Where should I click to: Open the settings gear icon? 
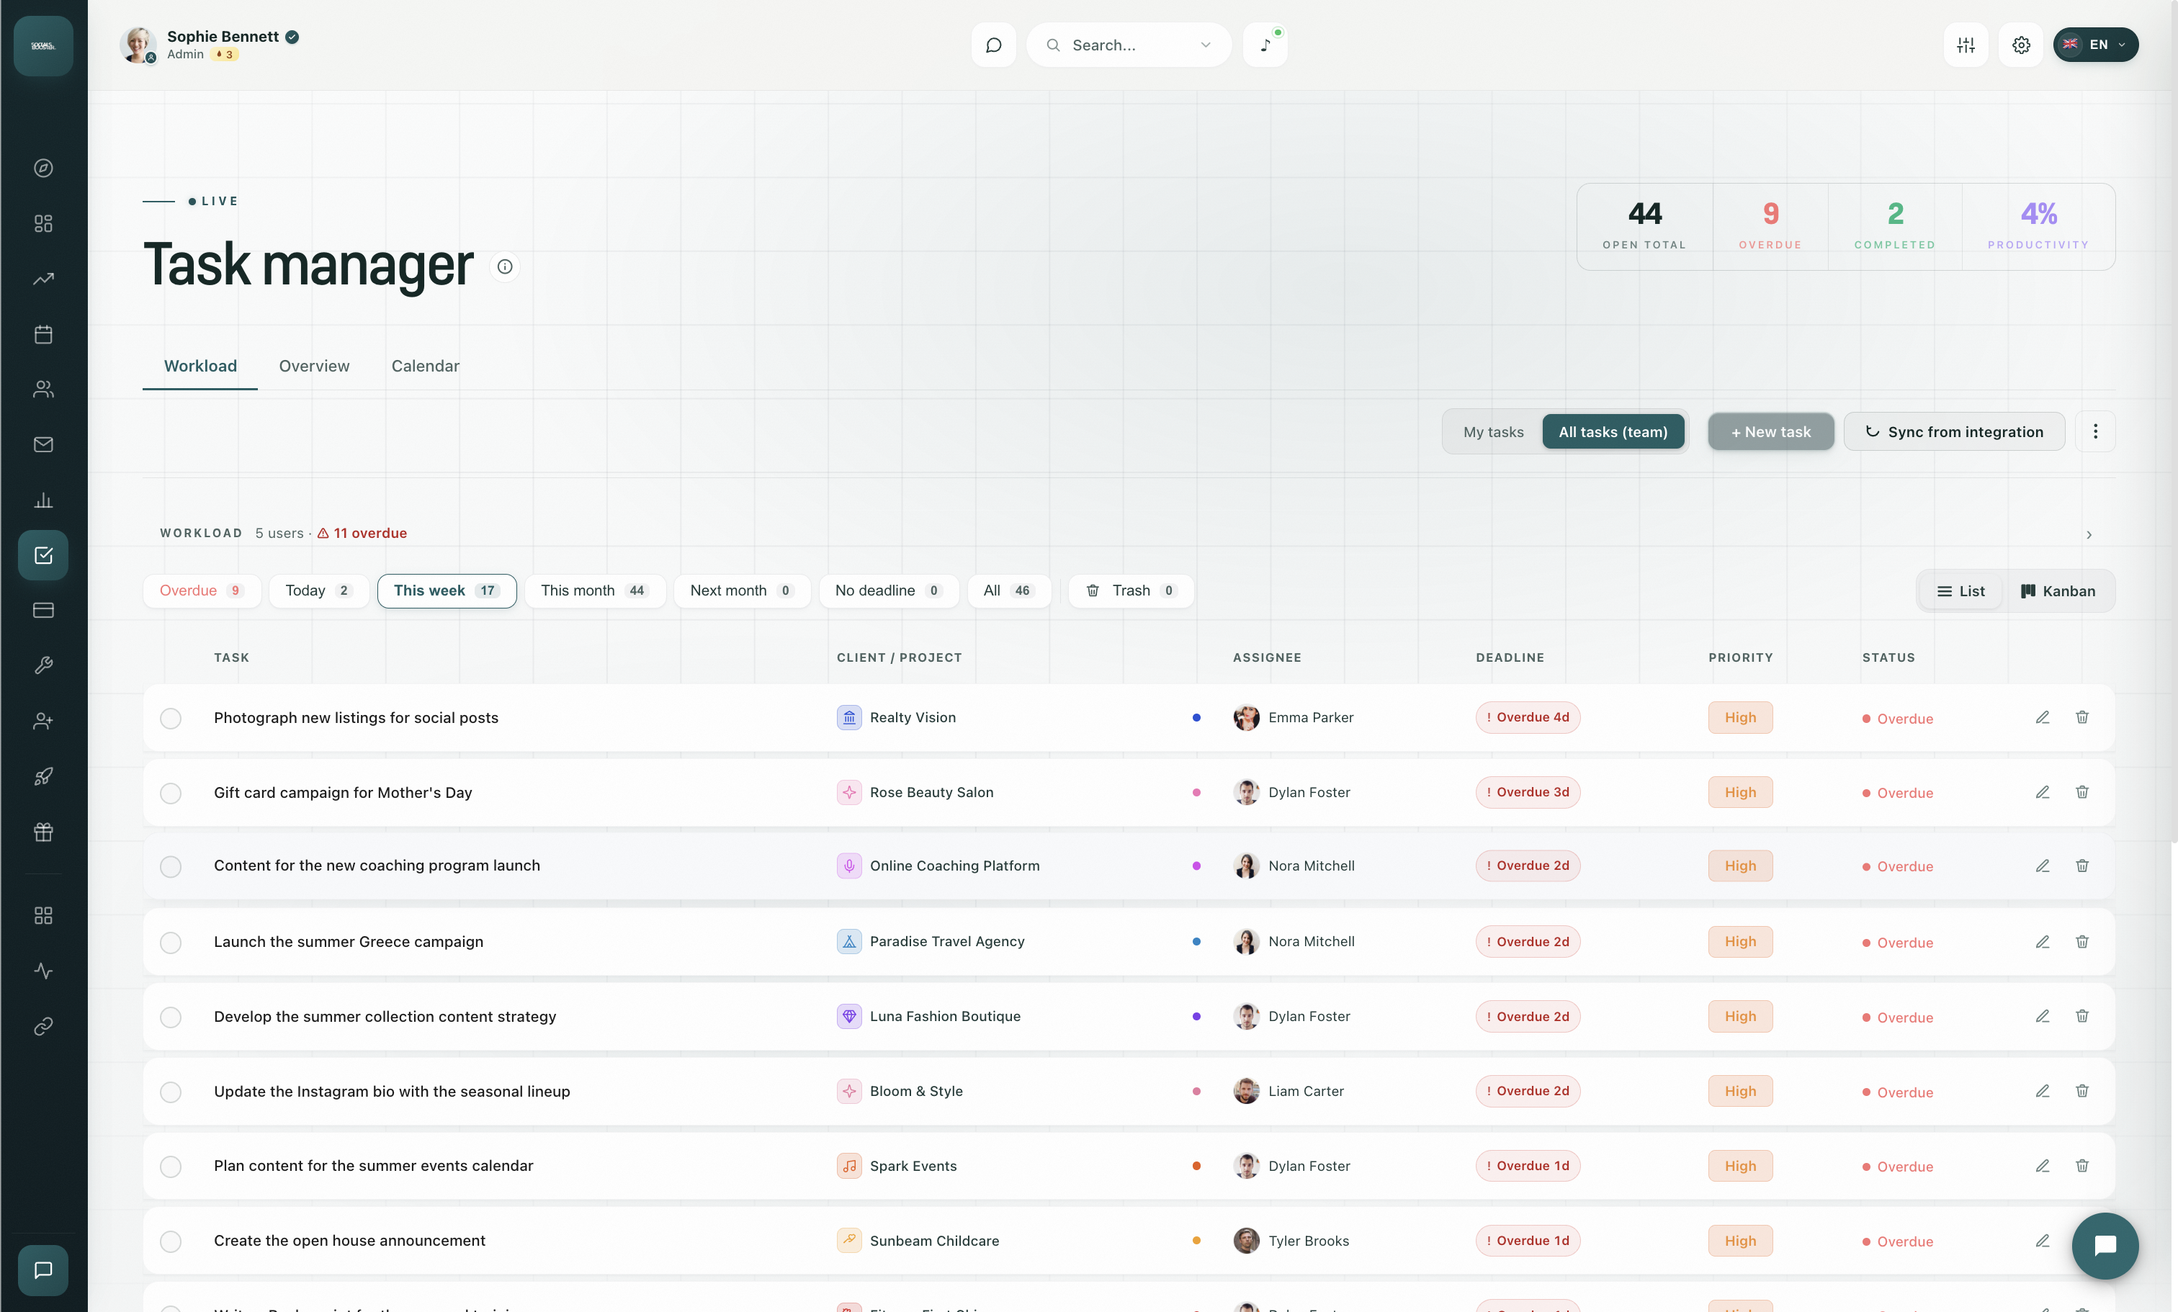tap(2021, 45)
